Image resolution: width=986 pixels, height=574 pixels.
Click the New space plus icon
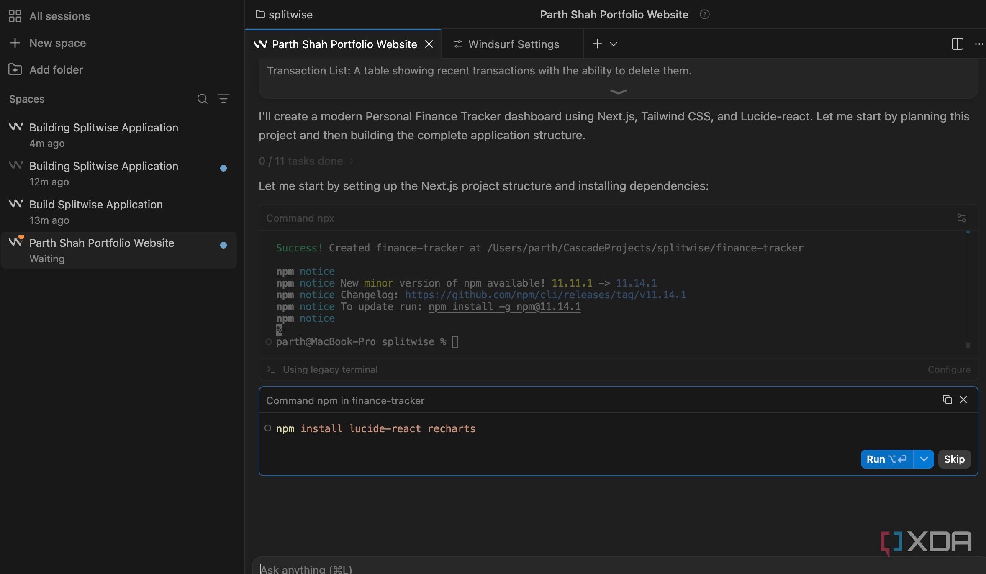pos(15,43)
